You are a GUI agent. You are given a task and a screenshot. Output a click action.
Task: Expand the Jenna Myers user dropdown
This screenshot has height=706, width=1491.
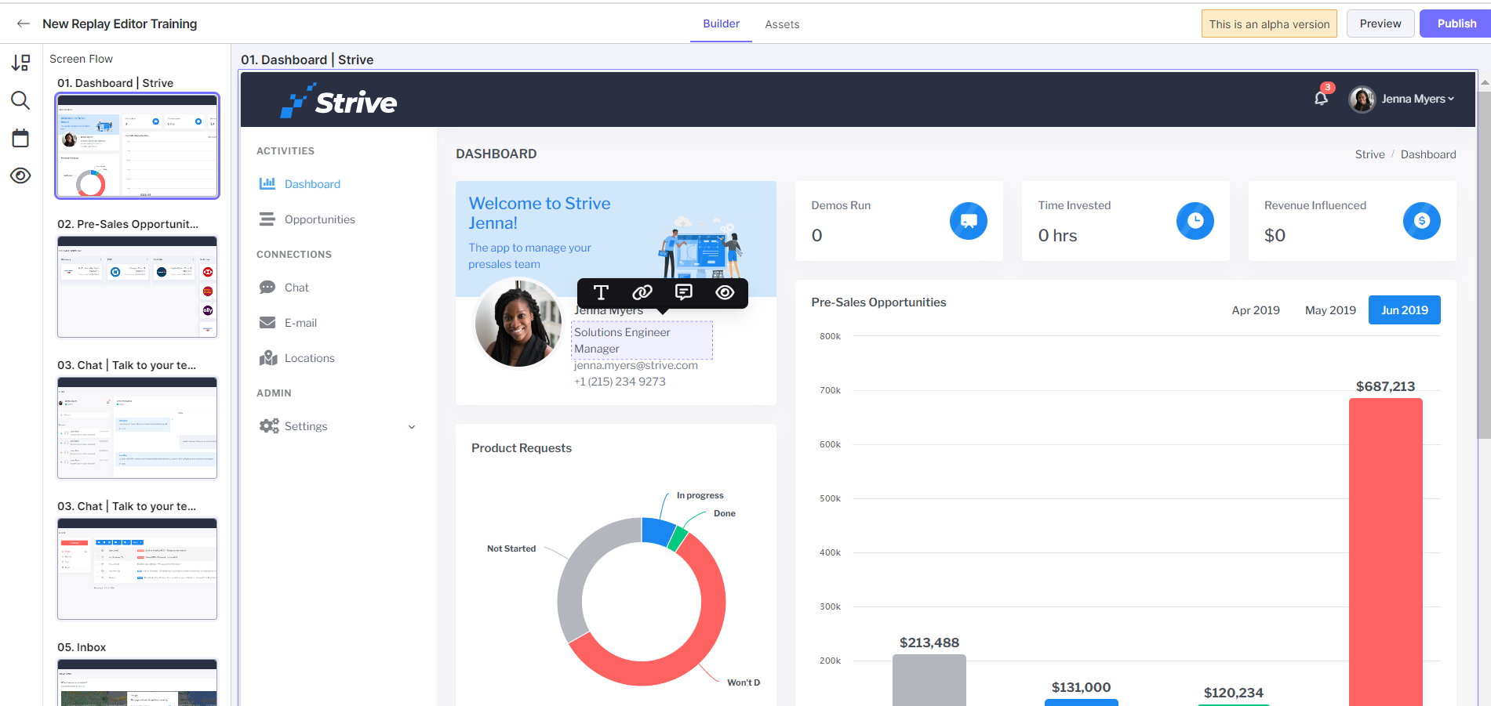(1418, 99)
